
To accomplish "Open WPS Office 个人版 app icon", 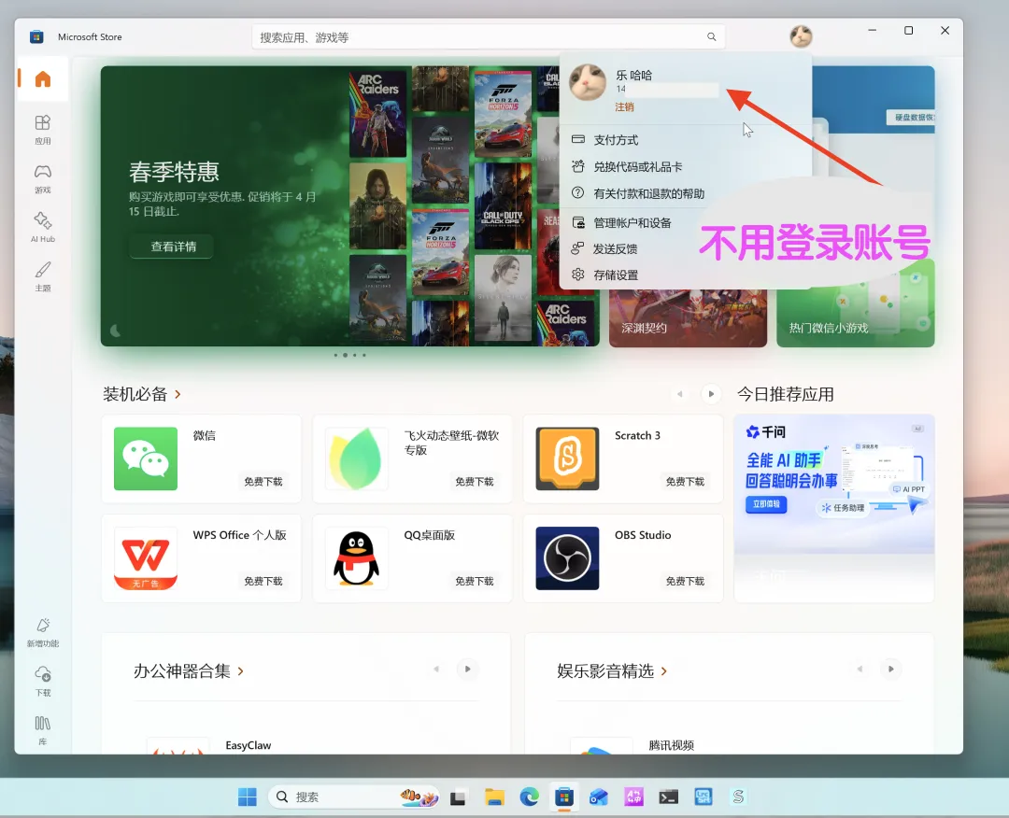I will point(146,558).
